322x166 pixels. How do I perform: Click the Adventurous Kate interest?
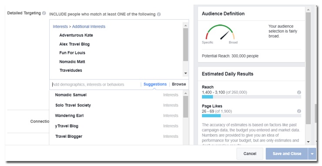(x=76, y=35)
